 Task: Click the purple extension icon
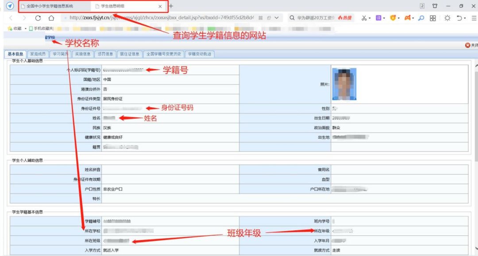coord(378,18)
